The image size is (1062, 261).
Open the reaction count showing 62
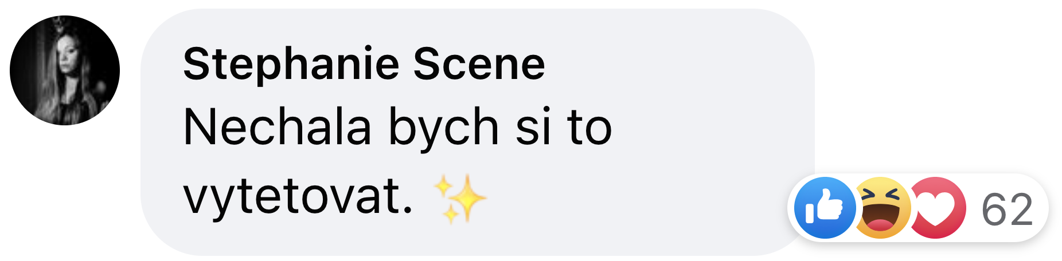1007,209
